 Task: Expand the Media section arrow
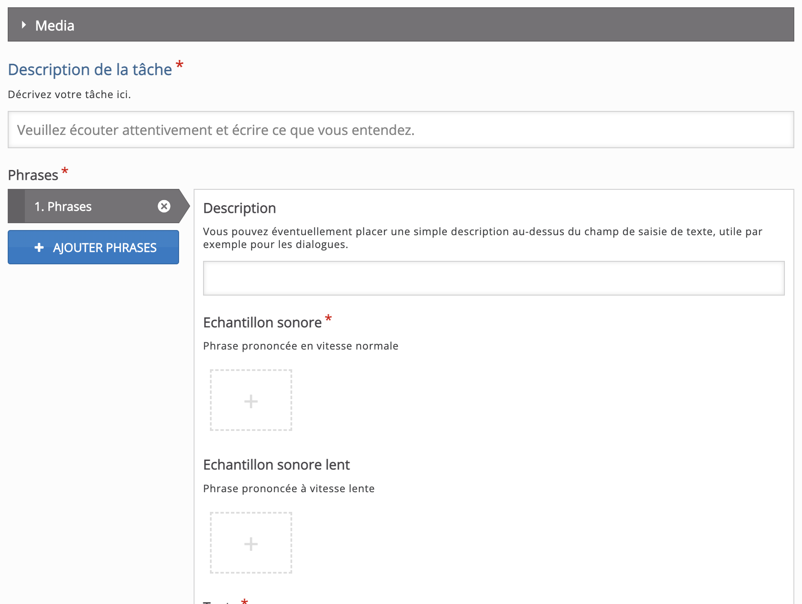pyautogui.click(x=24, y=25)
